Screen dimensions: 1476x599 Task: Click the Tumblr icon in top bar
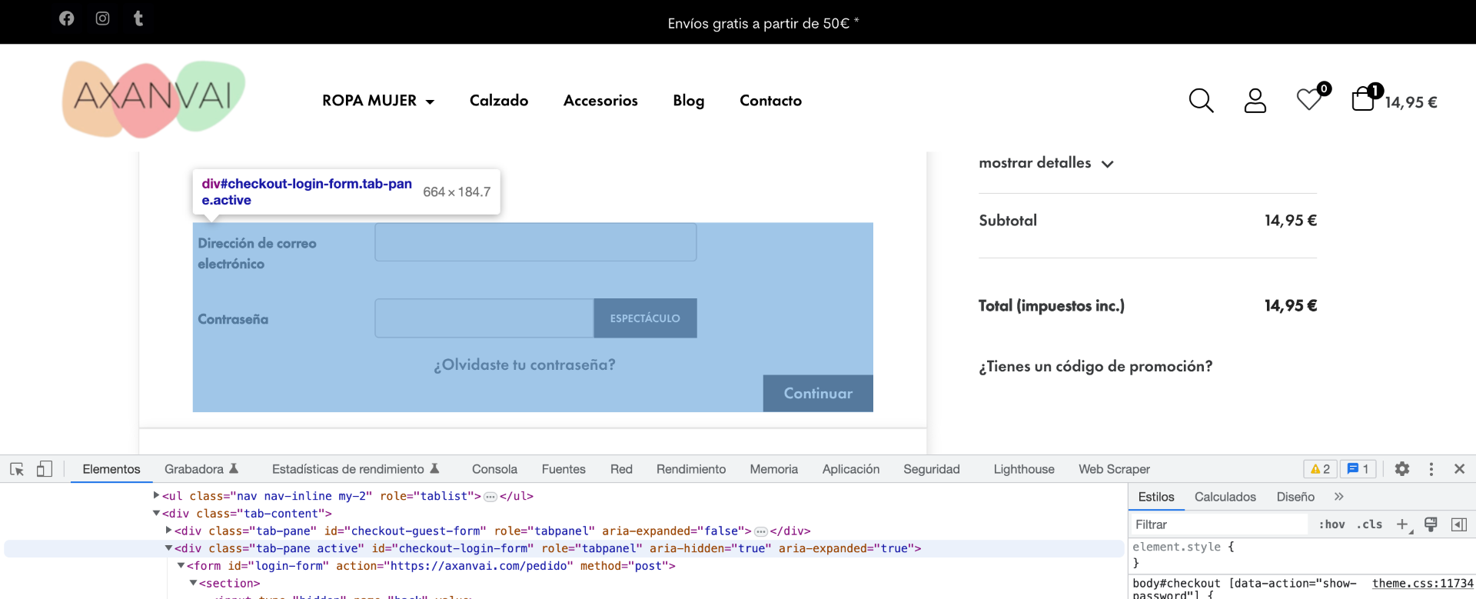coord(138,18)
